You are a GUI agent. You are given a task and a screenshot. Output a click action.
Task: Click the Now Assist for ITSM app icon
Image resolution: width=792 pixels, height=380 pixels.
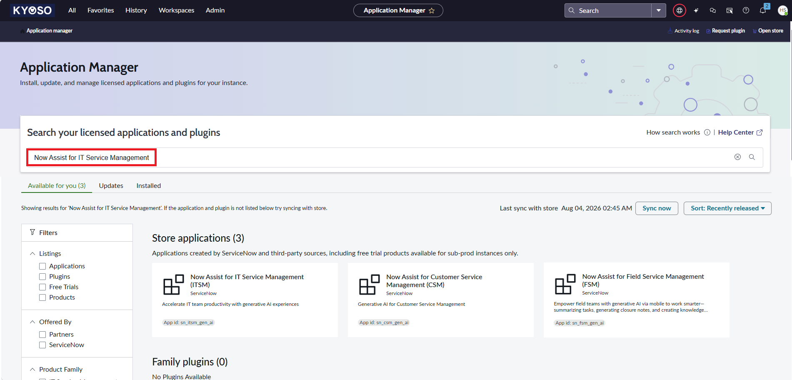(174, 285)
